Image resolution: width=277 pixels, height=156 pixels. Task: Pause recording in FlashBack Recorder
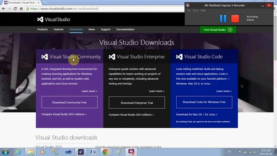[x=223, y=19]
